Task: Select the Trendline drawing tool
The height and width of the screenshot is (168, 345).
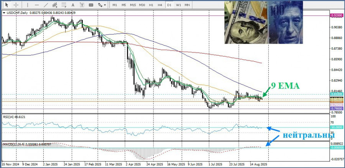Action: (46, 5)
